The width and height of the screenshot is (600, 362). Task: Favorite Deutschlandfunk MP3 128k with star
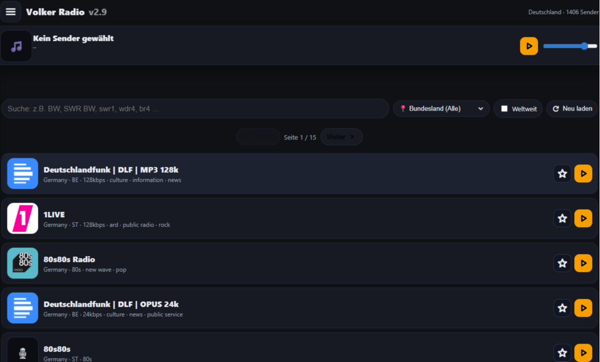[562, 174]
